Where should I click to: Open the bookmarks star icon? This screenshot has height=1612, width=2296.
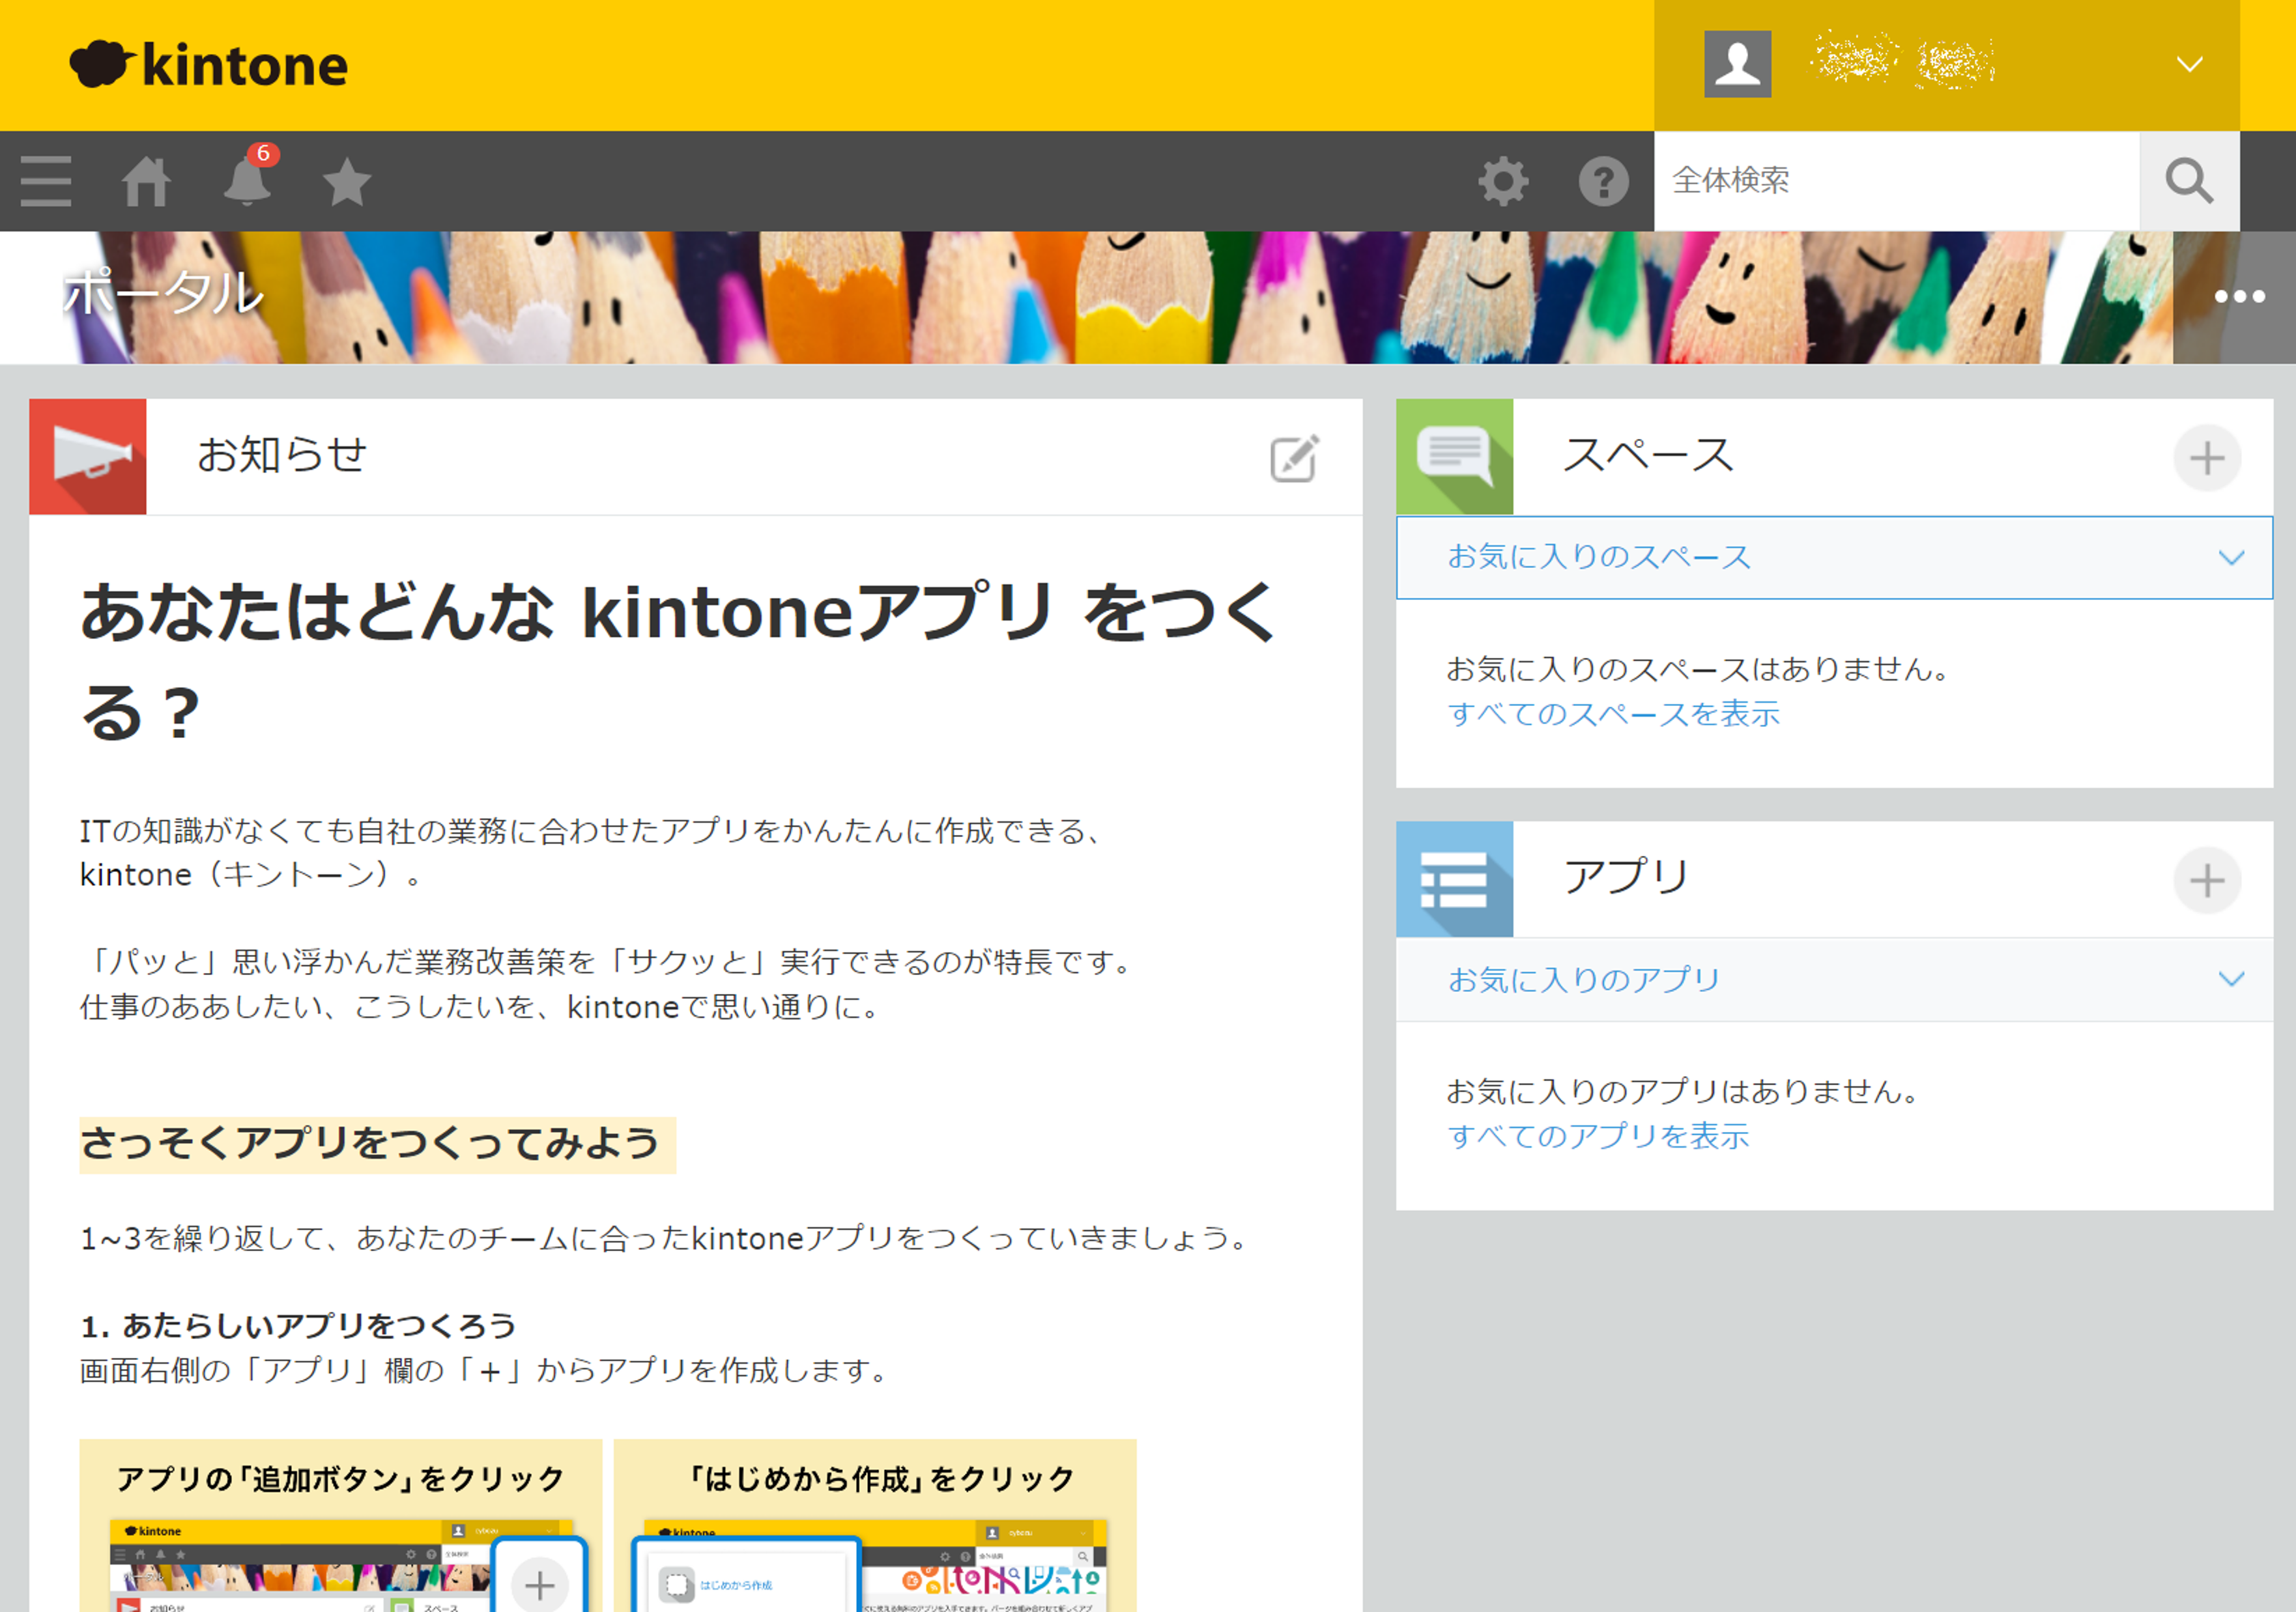[347, 182]
